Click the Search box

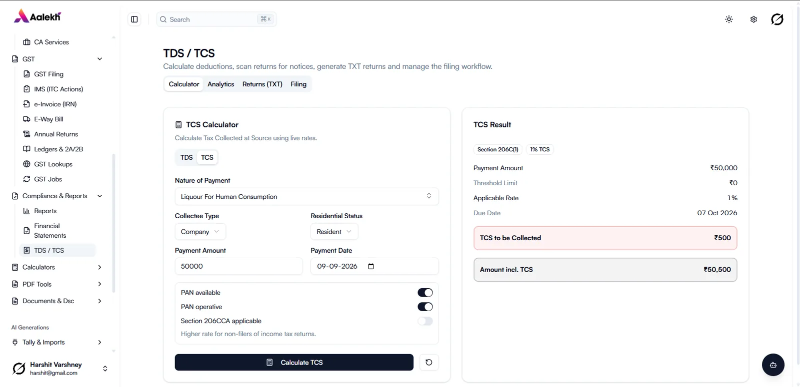coord(216,19)
